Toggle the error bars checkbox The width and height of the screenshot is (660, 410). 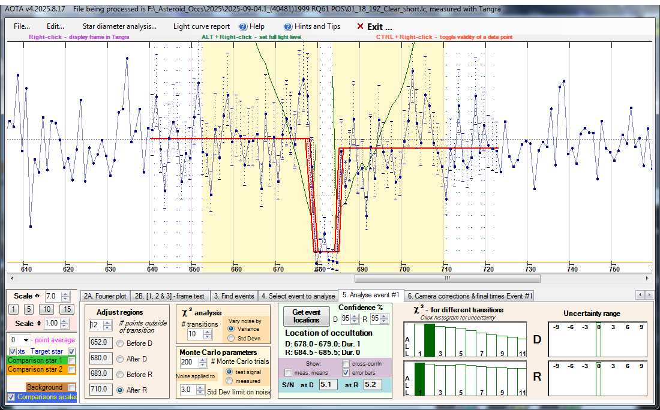pyautogui.click(x=347, y=372)
